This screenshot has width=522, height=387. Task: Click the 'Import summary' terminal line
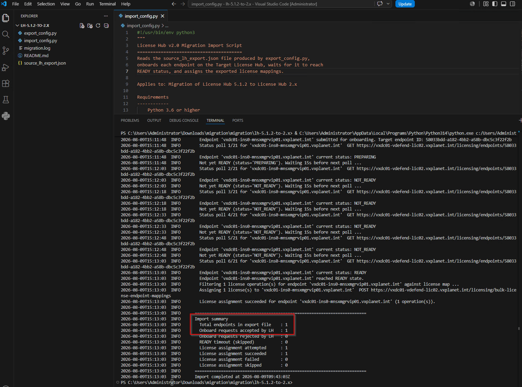[x=211, y=319]
